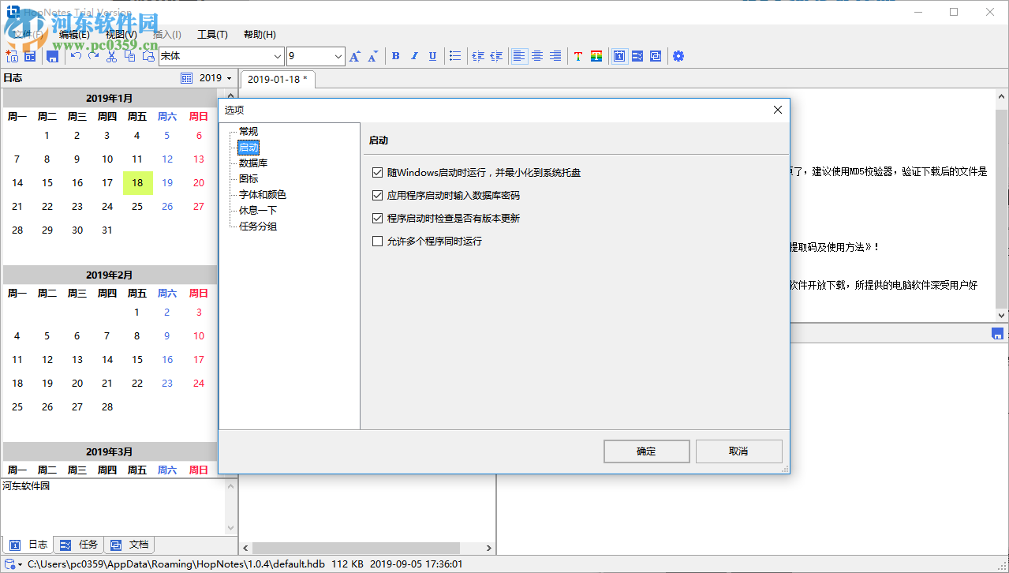The image size is (1009, 573).
Task: Select 字体和颜色 in the options list
Action: tap(263, 194)
